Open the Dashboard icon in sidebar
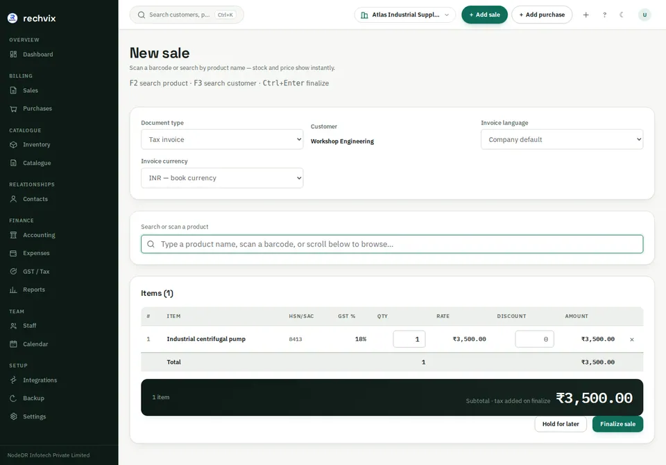This screenshot has width=666, height=465. coord(14,54)
